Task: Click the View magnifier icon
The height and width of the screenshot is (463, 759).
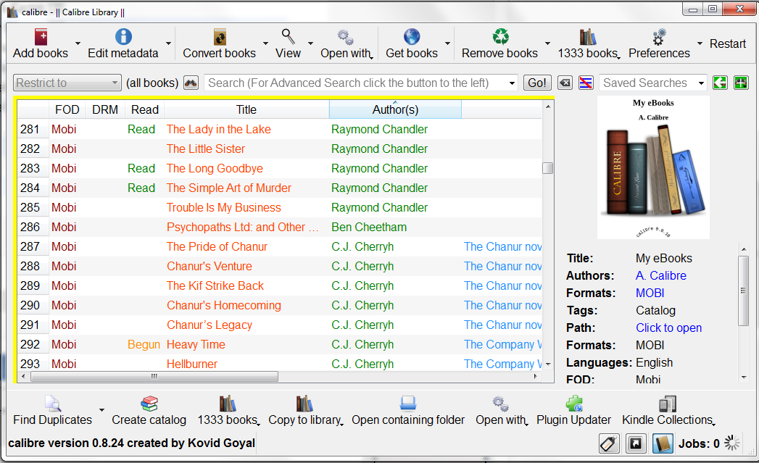Action: pos(288,36)
